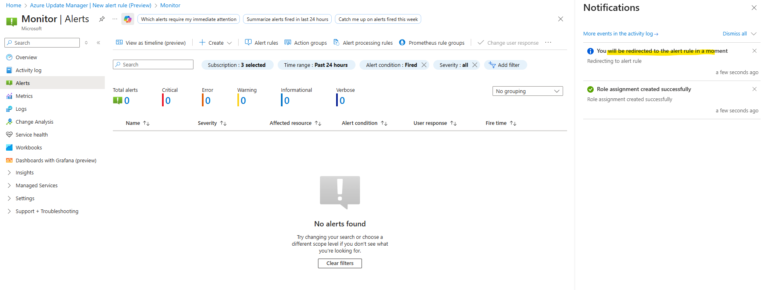Expand the Dismiss all chevron

pyautogui.click(x=754, y=33)
